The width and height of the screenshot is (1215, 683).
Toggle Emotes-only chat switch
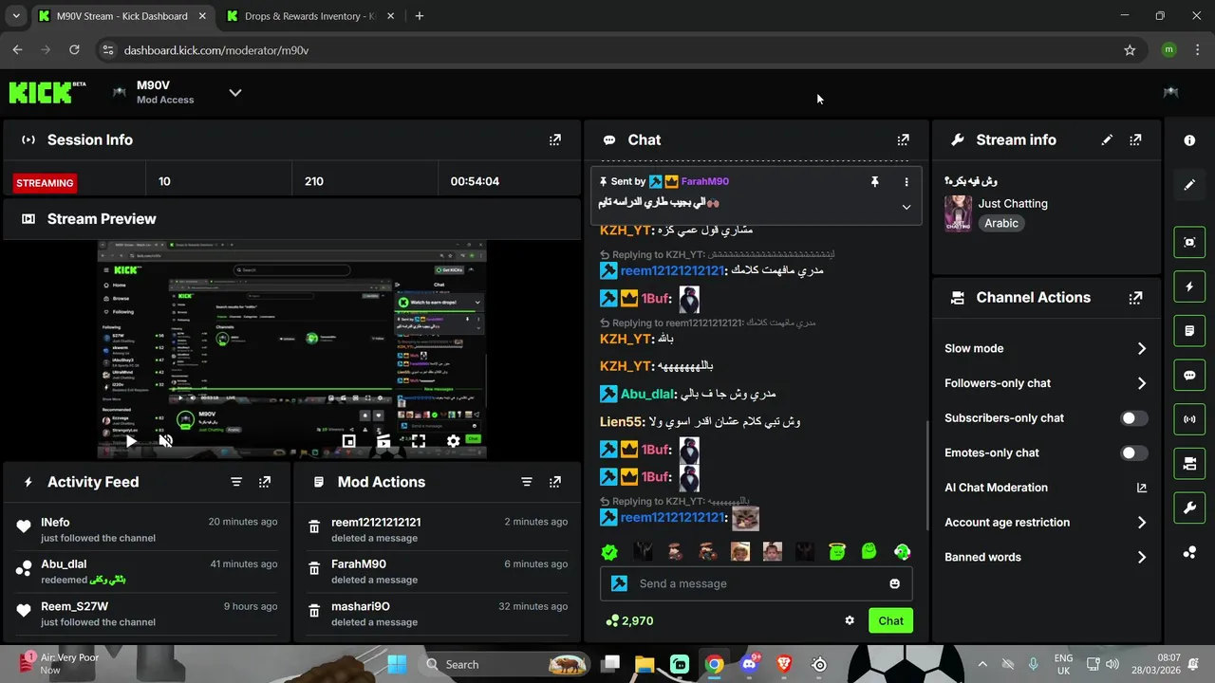coord(1134,453)
